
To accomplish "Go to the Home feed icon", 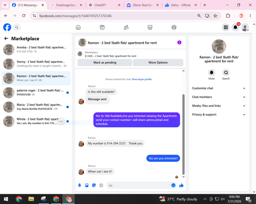I will pyautogui.click(x=78, y=27).
